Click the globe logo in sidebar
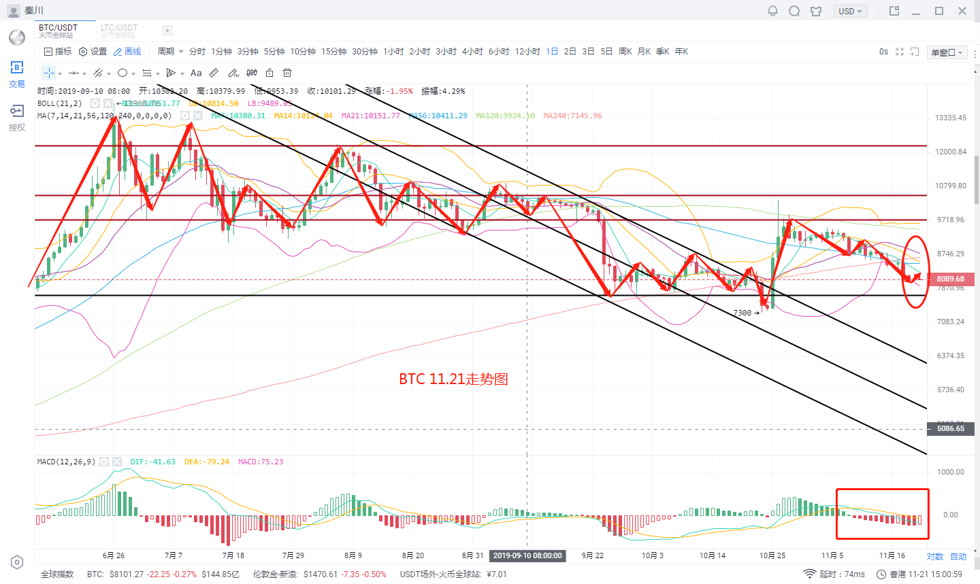Image resolution: width=980 pixels, height=584 pixels. [x=17, y=37]
